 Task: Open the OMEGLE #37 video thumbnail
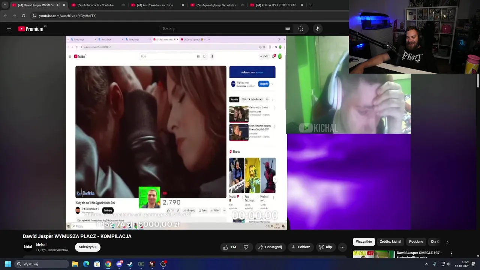[x=374, y=254]
